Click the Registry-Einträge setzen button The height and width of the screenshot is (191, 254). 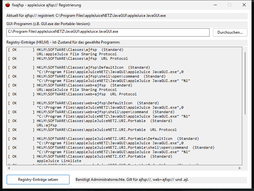coord(38,180)
